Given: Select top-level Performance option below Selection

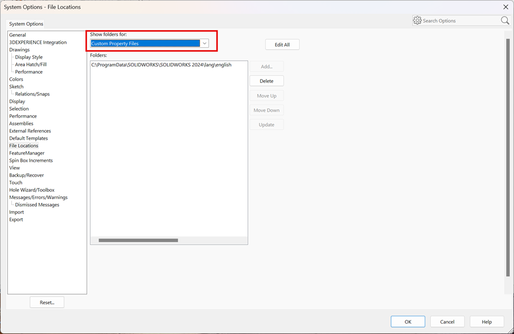Looking at the screenshot, I should pos(23,116).
